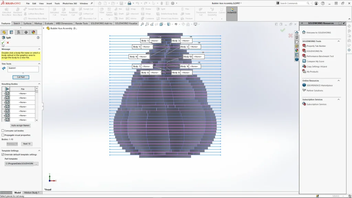Click the Zoom to Fit magnifier icon
This screenshot has height=198, width=352.
point(142,24)
